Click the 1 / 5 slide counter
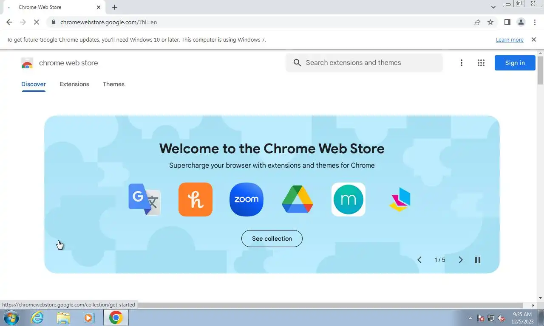This screenshot has width=544, height=326. point(440,260)
